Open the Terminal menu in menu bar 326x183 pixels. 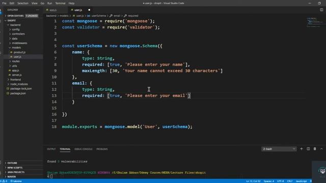(60, 4)
